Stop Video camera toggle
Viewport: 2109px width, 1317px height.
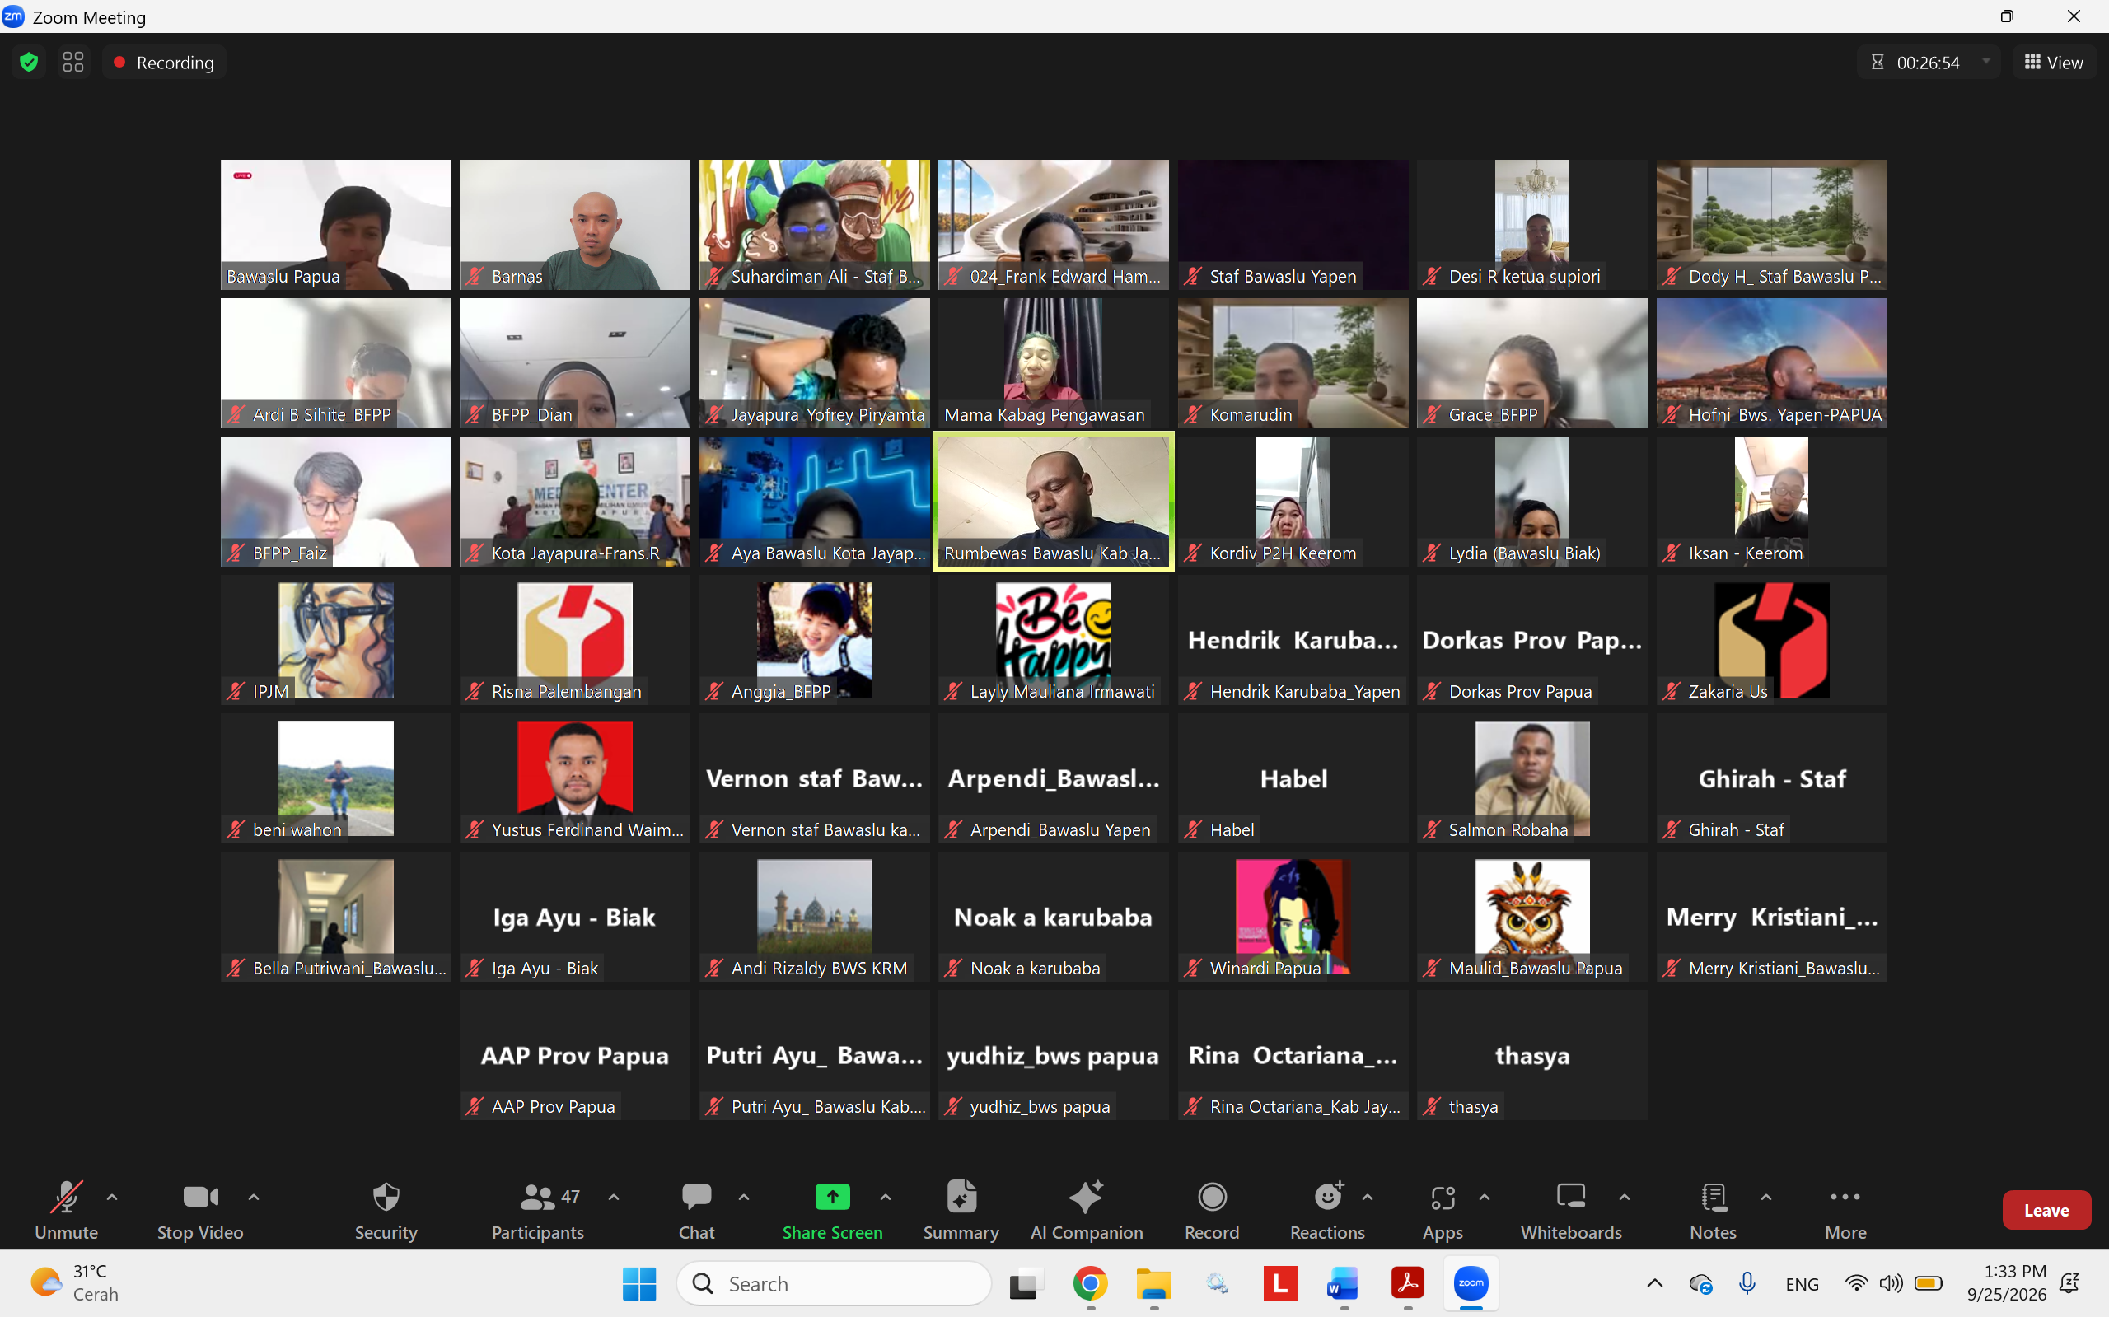click(200, 1210)
